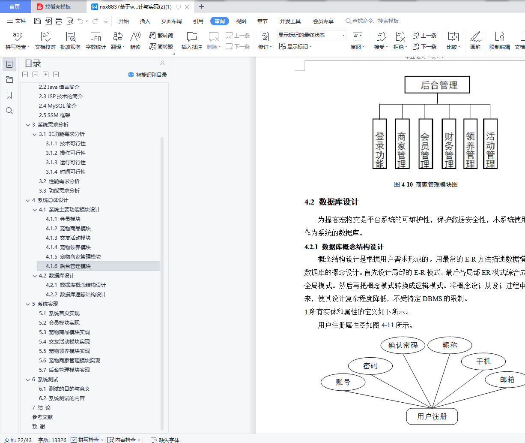The width and height of the screenshot is (525, 443).
Task: Click the page count 页面: 22/43
Action: [x=18, y=440]
